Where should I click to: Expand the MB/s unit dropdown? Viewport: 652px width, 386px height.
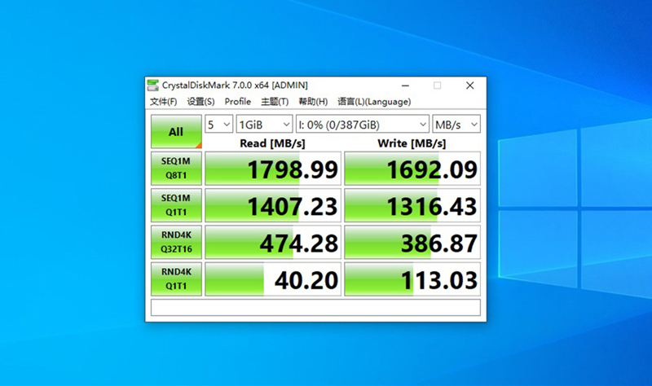click(456, 125)
